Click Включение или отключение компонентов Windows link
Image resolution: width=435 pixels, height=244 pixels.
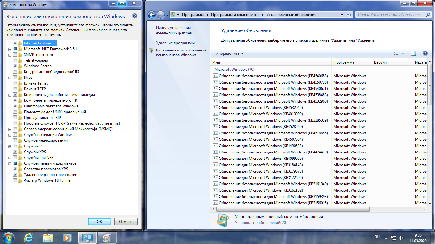(x=181, y=52)
